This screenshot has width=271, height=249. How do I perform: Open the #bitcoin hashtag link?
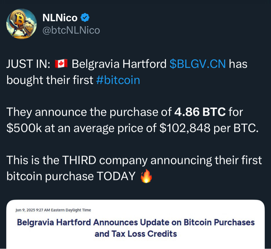coord(118,80)
